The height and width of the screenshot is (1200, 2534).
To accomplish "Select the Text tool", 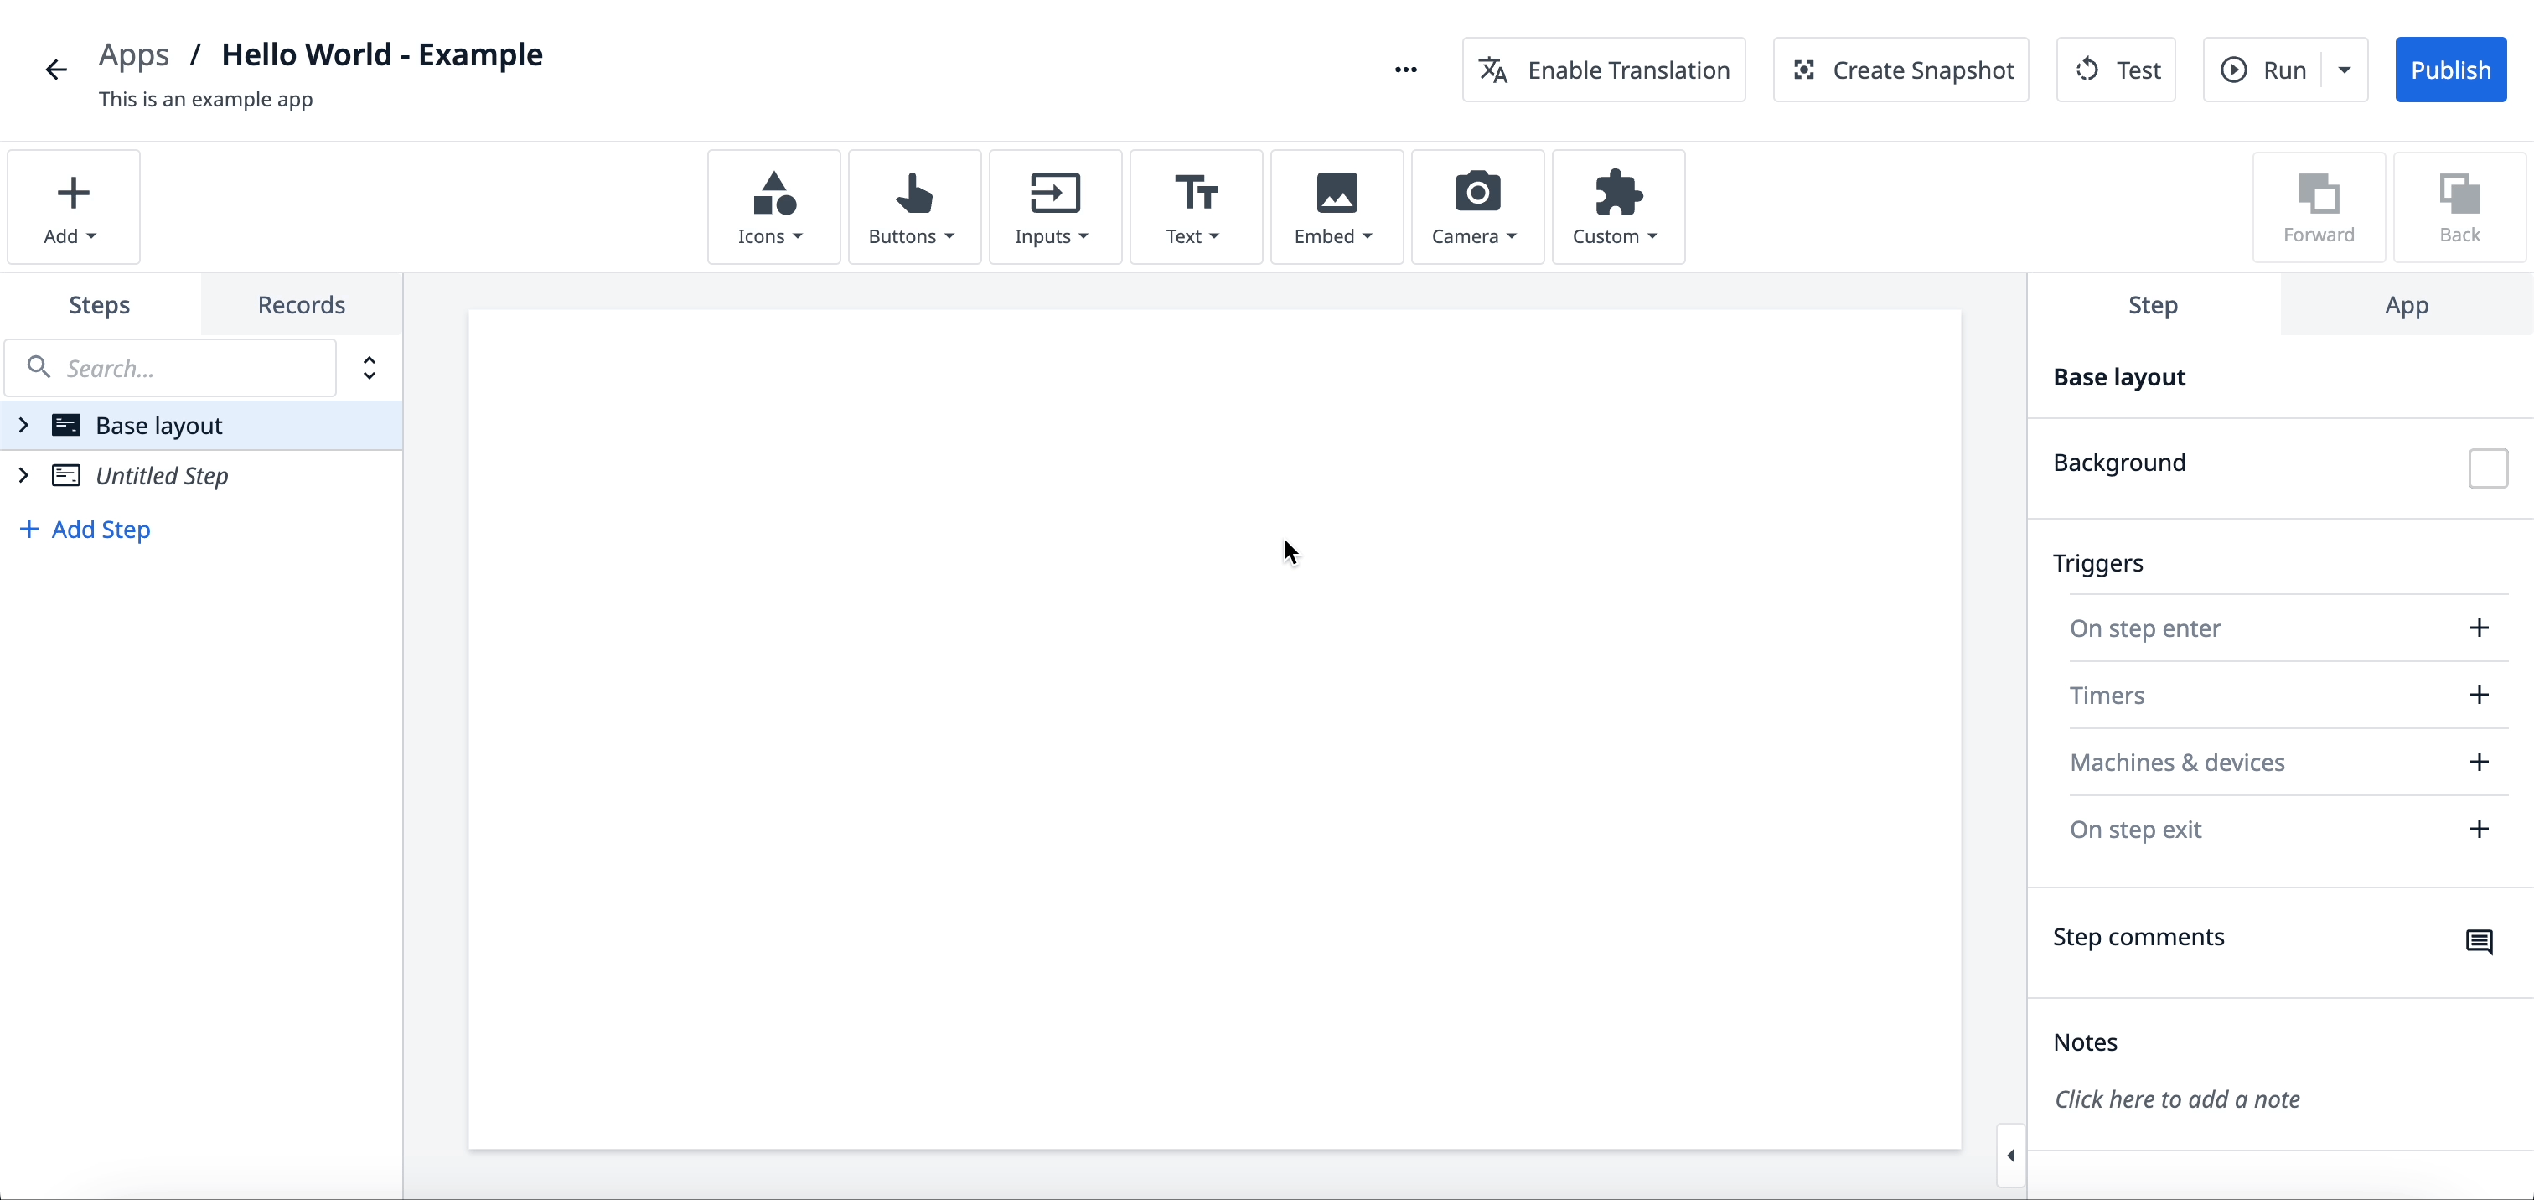I will pyautogui.click(x=1195, y=206).
